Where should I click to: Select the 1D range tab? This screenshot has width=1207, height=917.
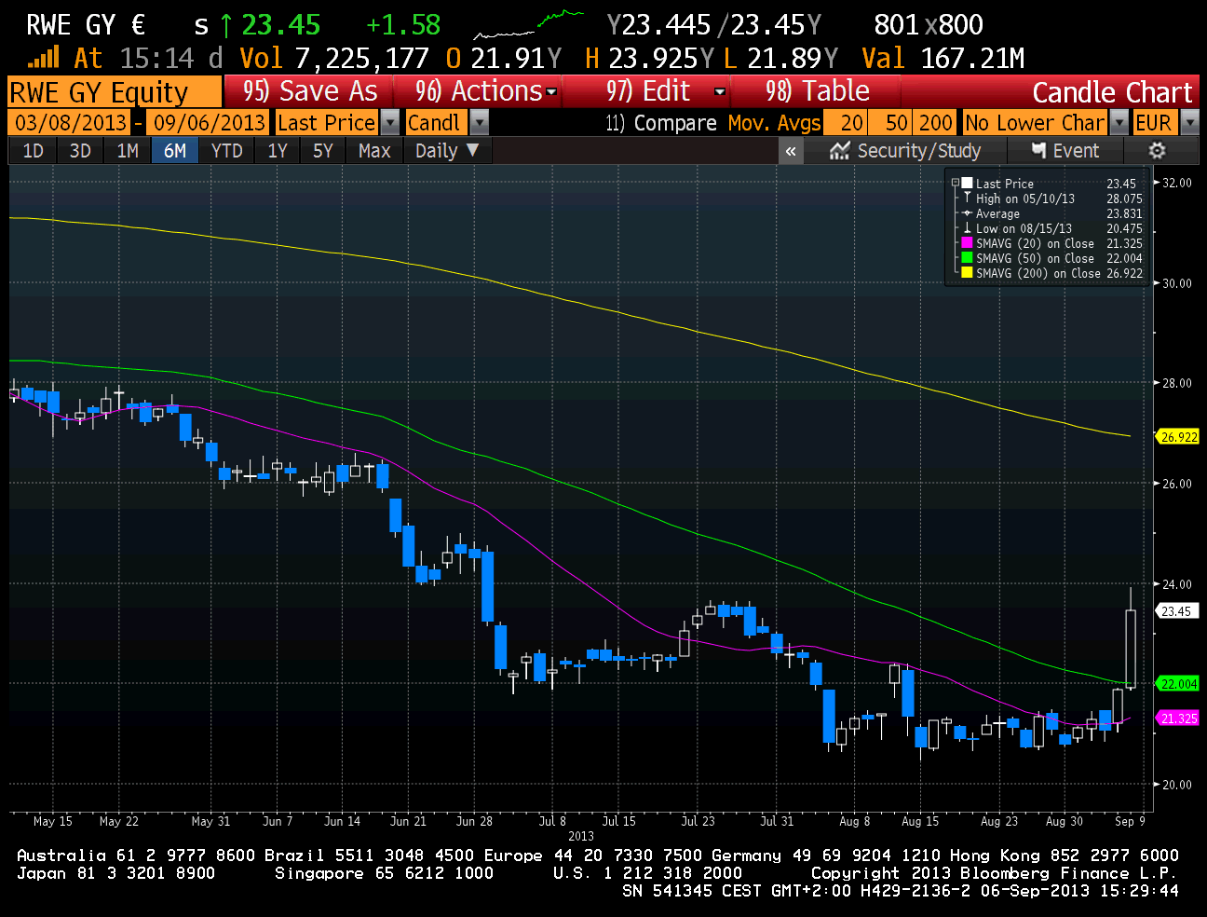coord(33,151)
